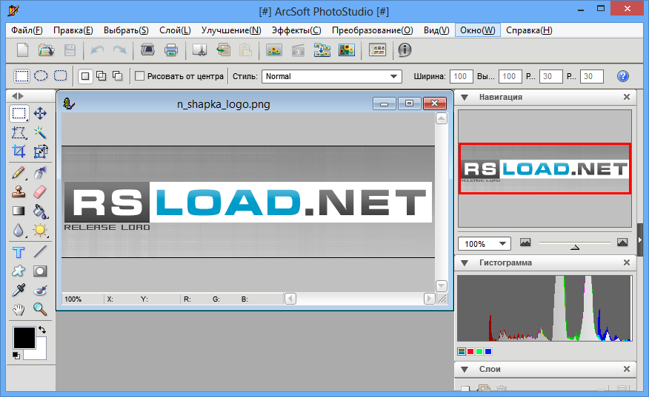The image size is (649, 397).
Task: Click the navigation zoom slider handle
Action: 574,247
